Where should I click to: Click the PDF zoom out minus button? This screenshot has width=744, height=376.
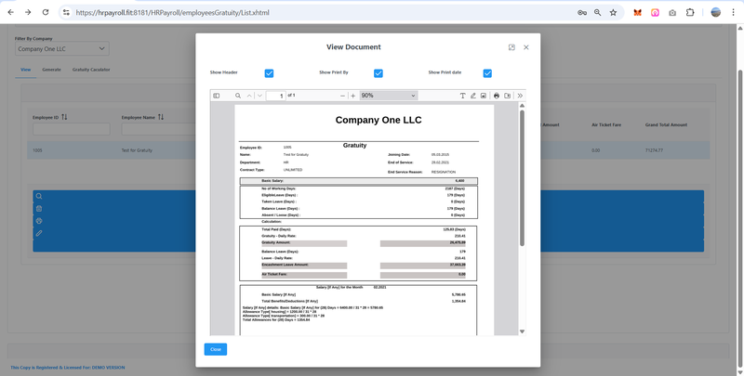(x=341, y=96)
